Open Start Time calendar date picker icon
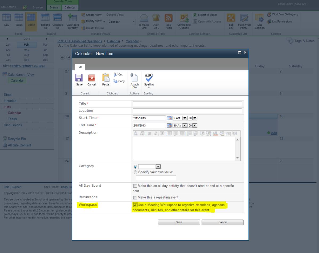This screenshot has width=319, height=253. 169,118
